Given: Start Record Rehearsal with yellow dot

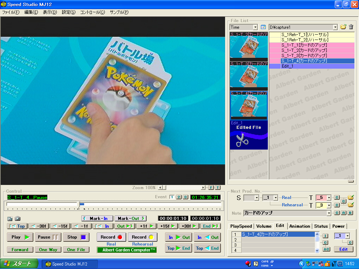Looking at the screenshot, I should point(143,237).
